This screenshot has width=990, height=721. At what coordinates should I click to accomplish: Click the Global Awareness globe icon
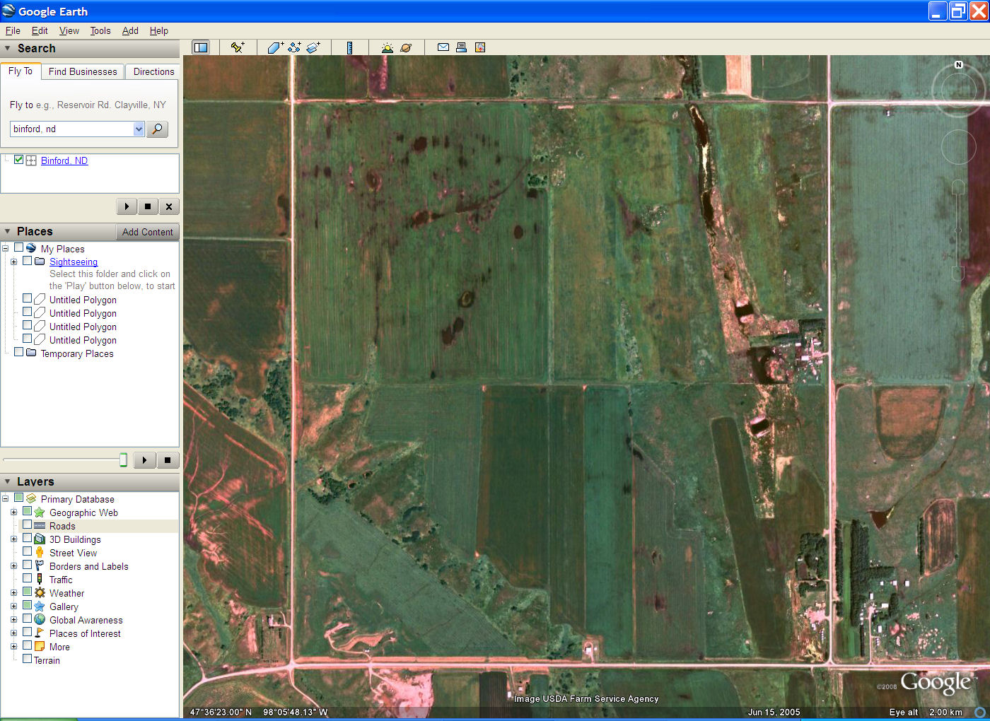tap(40, 620)
